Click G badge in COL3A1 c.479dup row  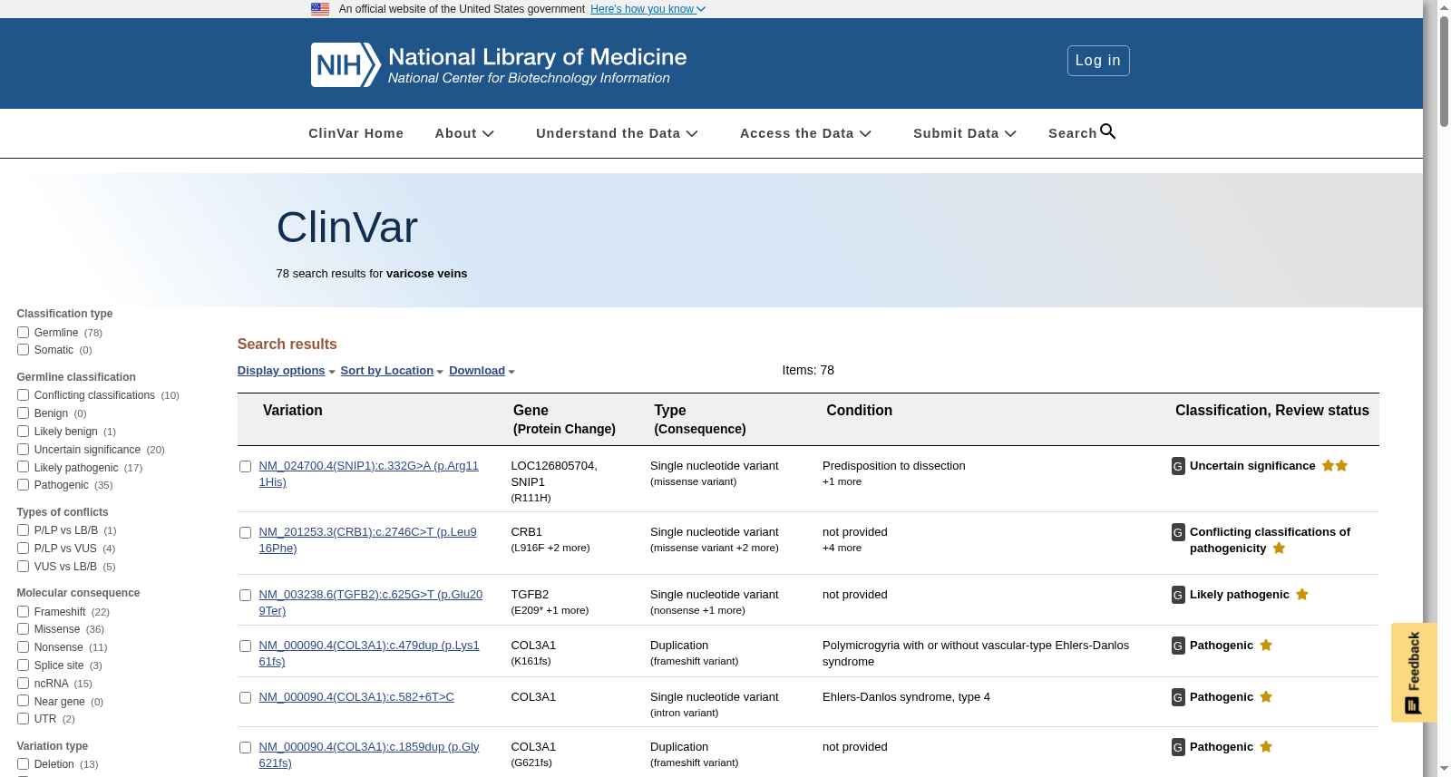coord(1178,646)
